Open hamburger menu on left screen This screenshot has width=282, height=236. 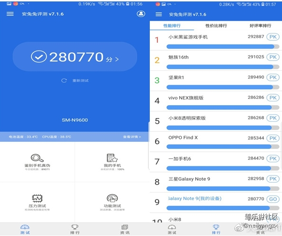click(x=10, y=14)
